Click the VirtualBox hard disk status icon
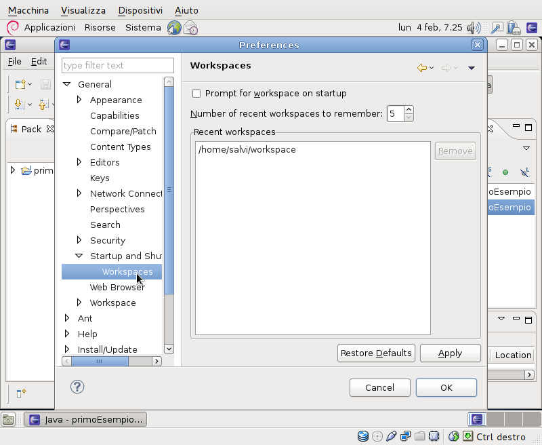 (x=363, y=436)
